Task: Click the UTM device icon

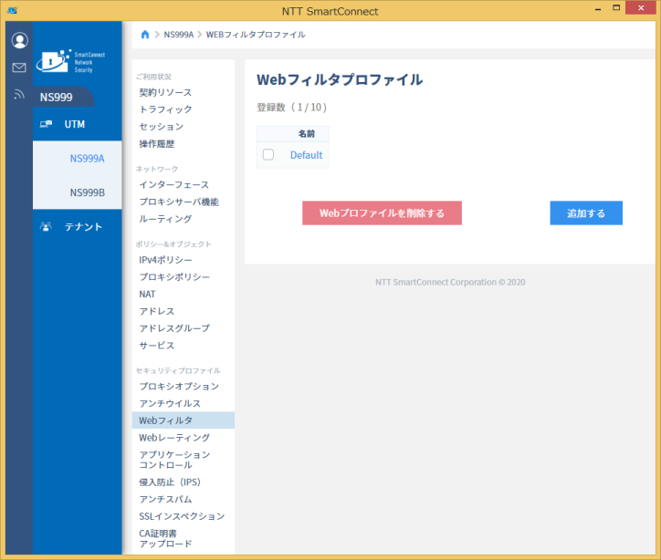Action: (x=46, y=124)
